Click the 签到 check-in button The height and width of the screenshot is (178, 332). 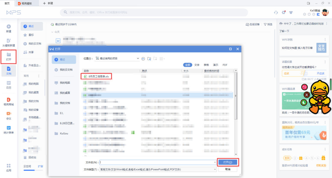pyautogui.click(x=287, y=158)
